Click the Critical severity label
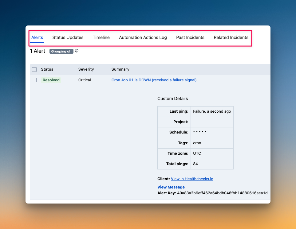 click(85, 80)
